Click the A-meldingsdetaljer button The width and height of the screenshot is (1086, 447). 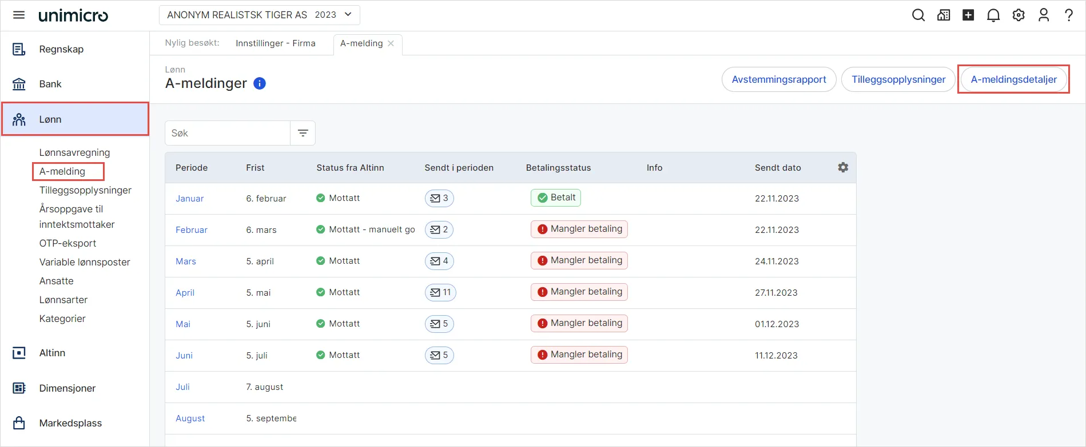coord(1013,79)
